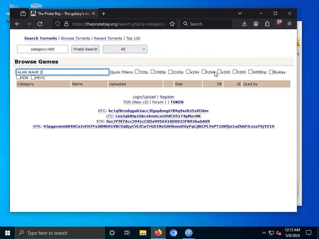Open the Login/Upload link
This screenshot has width=319, height=239.
[144, 97]
